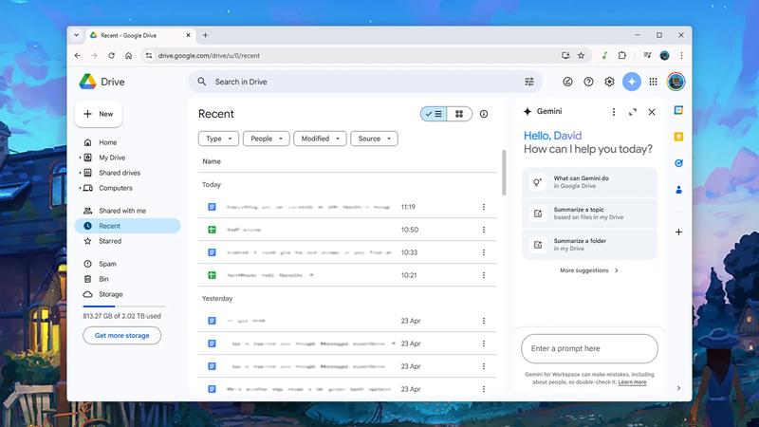Image resolution: width=759 pixels, height=427 pixels.
Task: Expand More suggestions in Gemini
Action: pyautogui.click(x=589, y=270)
